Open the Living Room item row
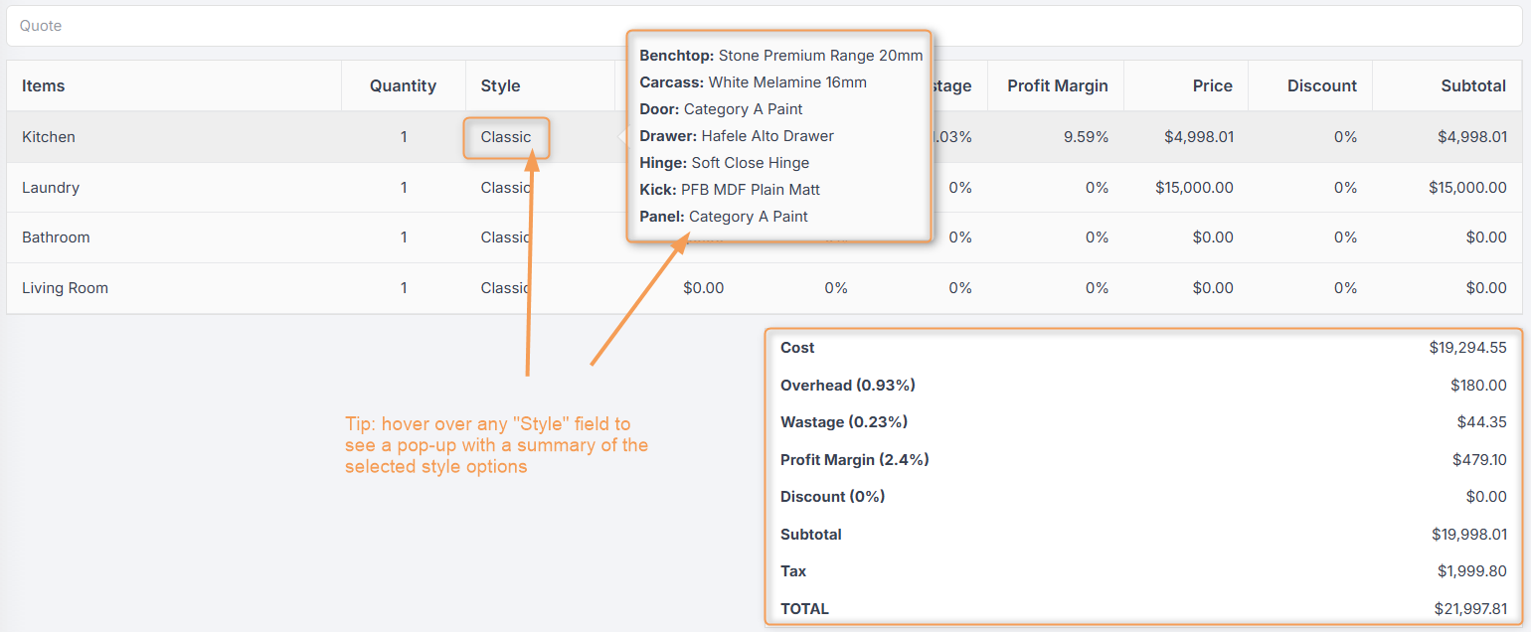The height and width of the screenshot is (632, 1531). pos(65,288)
